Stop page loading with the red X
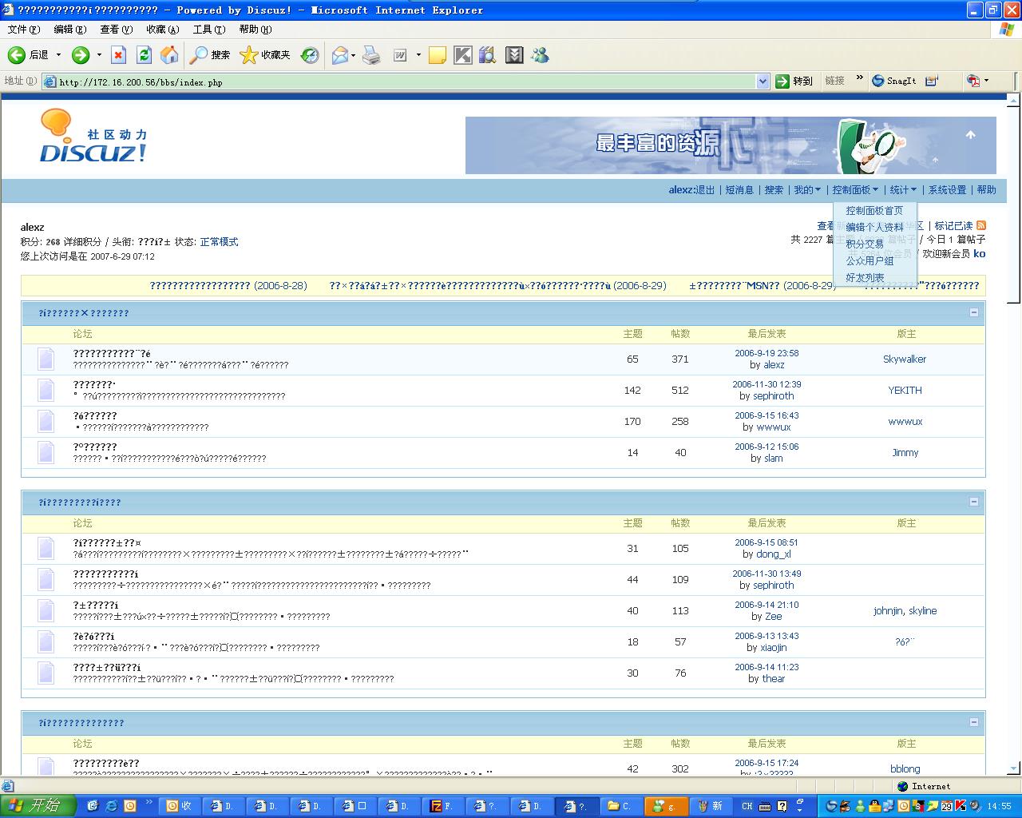1022x818 pixels. coord(118,55)
